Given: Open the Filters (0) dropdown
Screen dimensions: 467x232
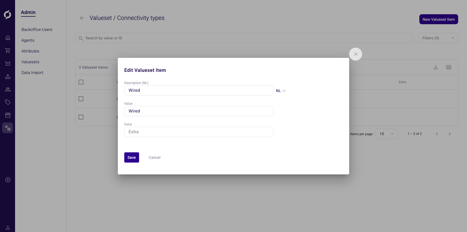Looking at the screenshot, I should pyautogui.click(x=438, y=38).
